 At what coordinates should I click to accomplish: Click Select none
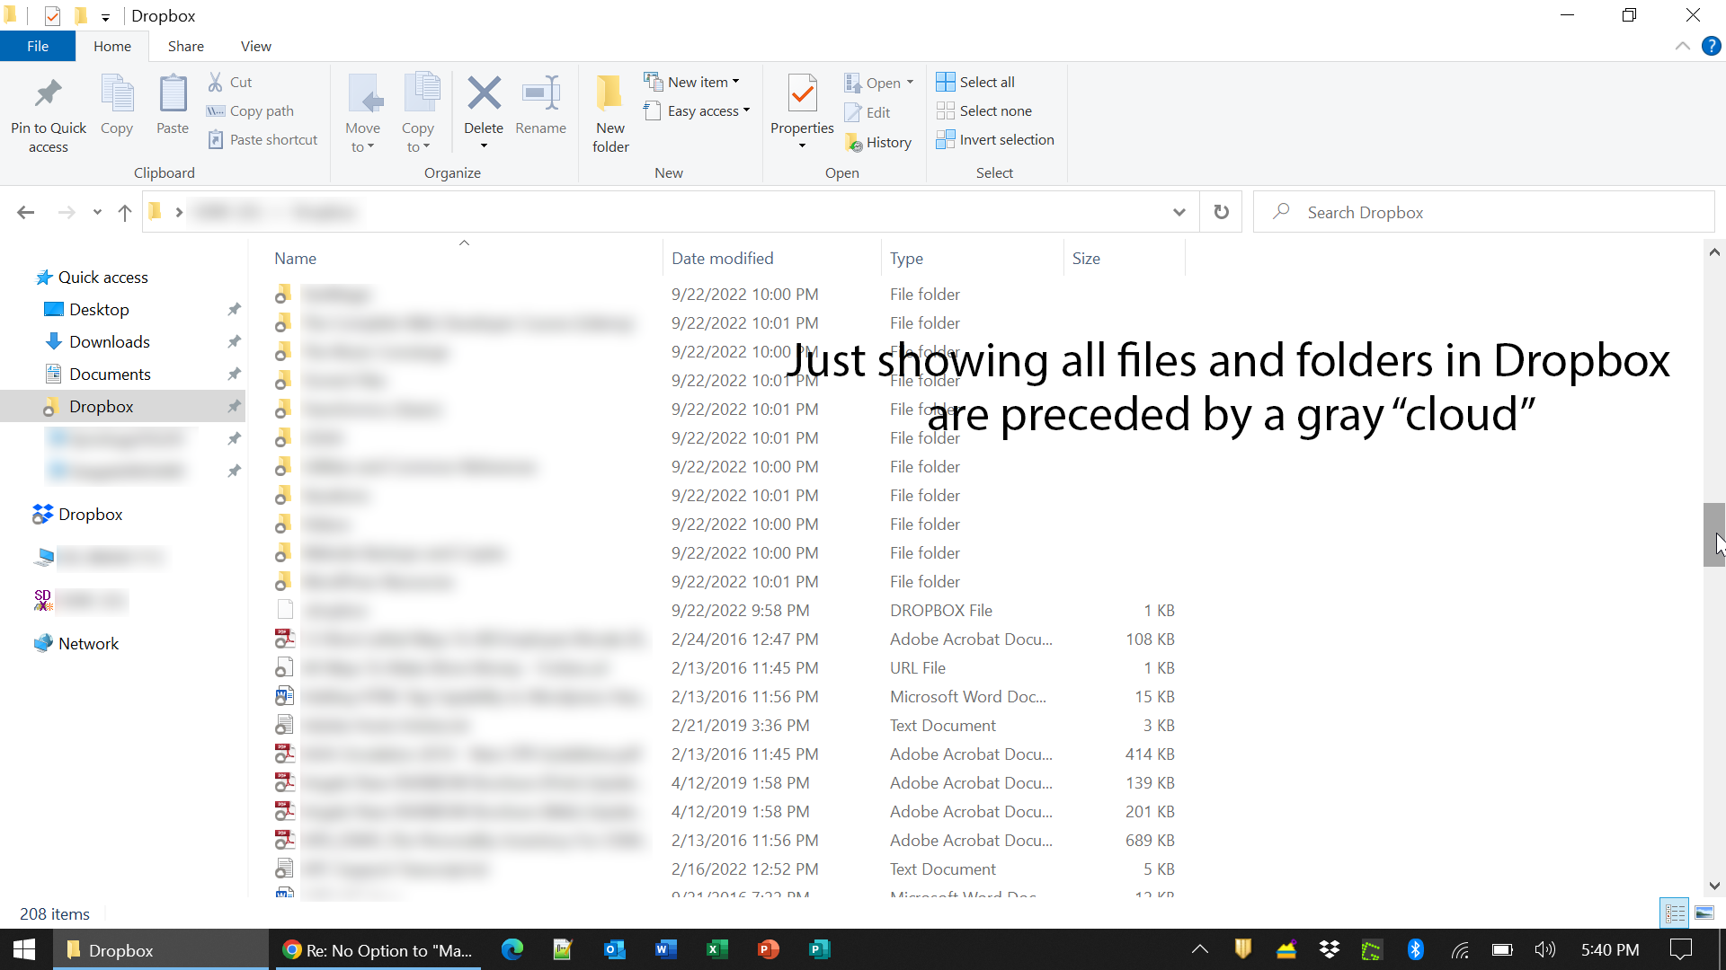pyautogui.click(x=984, y=110)
